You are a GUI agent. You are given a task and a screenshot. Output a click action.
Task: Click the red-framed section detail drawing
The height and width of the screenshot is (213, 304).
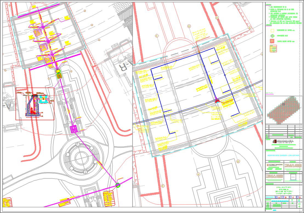[35, 104]
